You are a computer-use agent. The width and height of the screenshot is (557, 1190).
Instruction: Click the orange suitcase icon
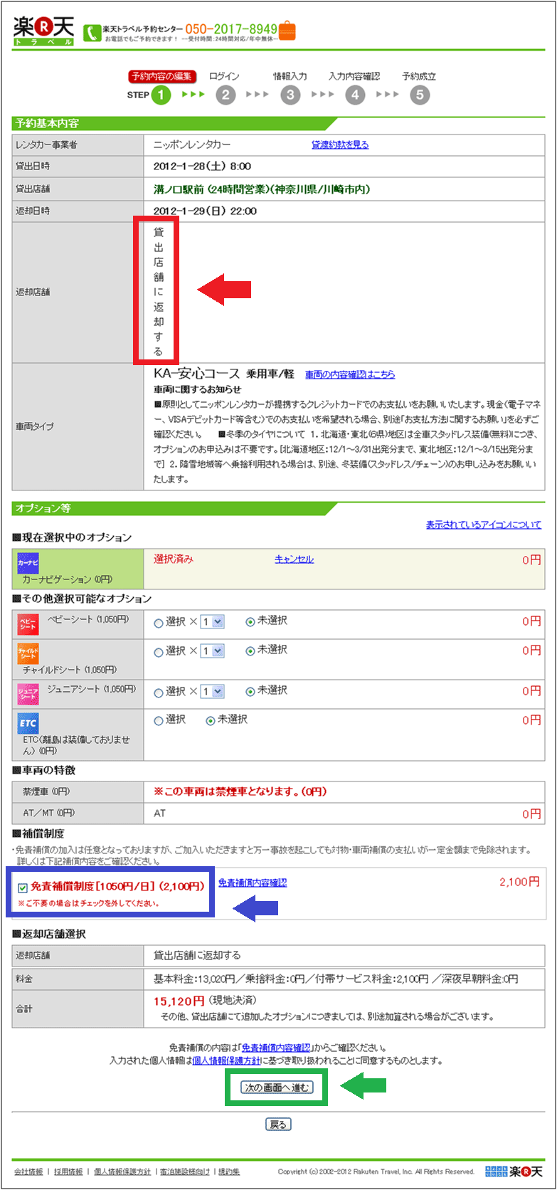point(287,31)
